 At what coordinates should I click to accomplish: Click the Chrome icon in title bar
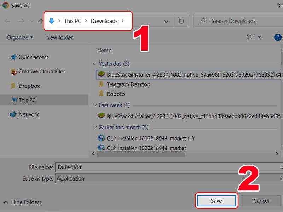[6, 5]
